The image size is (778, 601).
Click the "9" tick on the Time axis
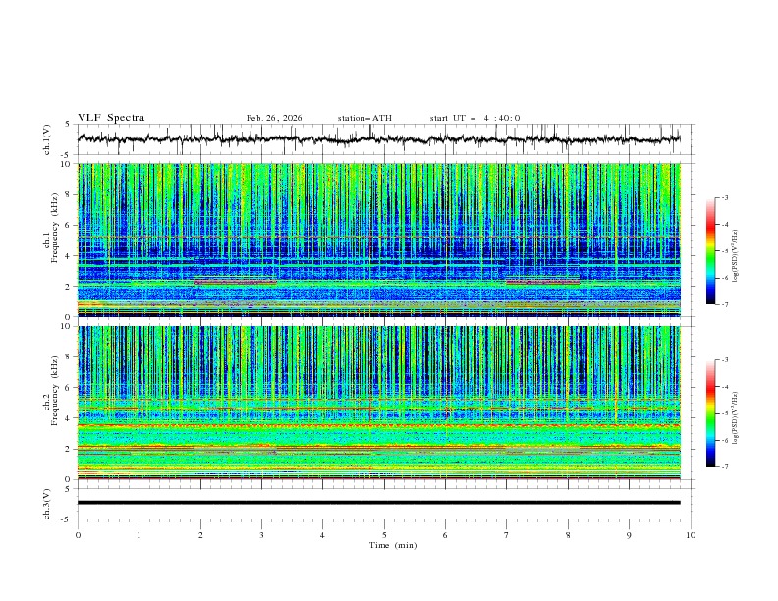pos(629,535)
